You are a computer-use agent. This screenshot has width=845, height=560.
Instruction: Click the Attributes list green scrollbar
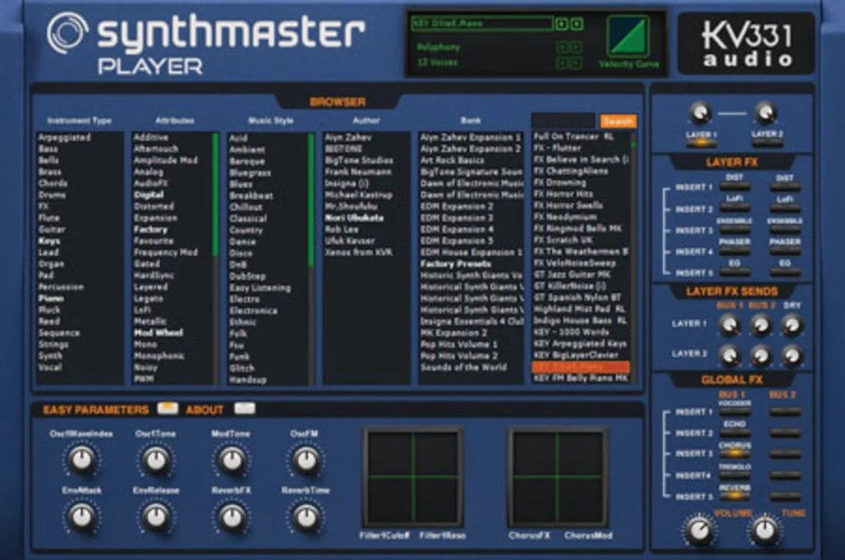[215, 194]
